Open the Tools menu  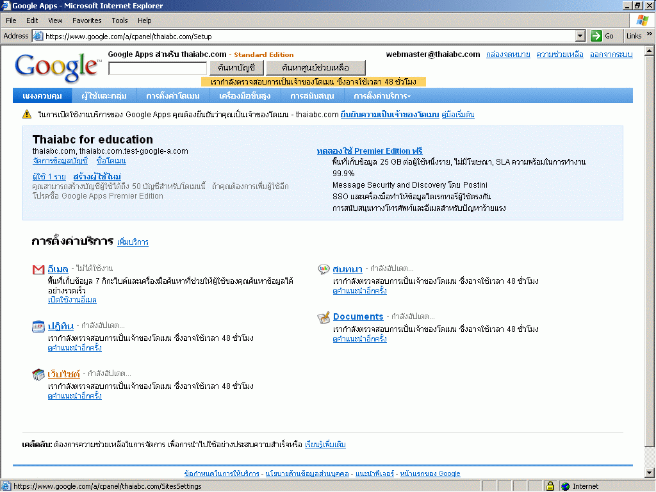click(x=120, y=20)
